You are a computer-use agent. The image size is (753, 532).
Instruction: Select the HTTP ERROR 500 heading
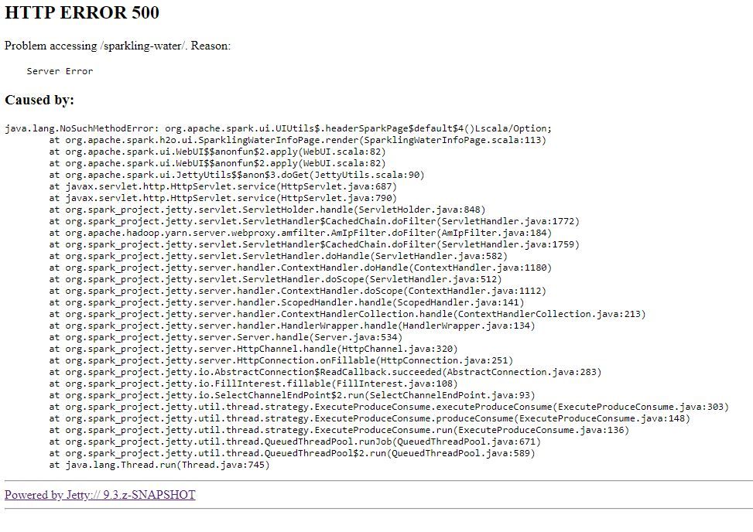pos(81,13)
